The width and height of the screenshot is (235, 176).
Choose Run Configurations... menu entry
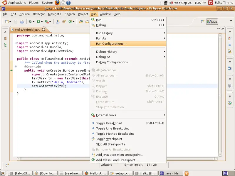[x=128, y=44]
